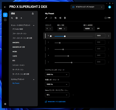
Task: Open more options for DPI level 1800
Action: click(109, 36)
